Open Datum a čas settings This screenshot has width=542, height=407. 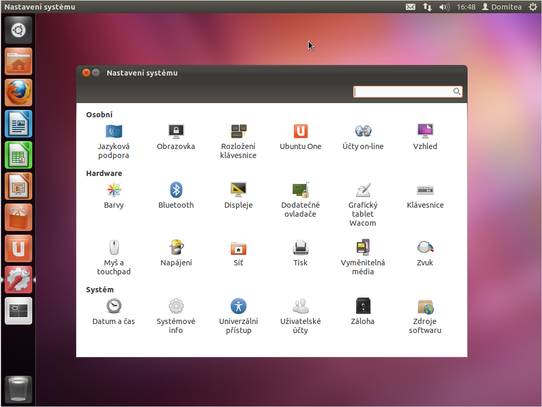pyautogui.click(x=113, y=306)
